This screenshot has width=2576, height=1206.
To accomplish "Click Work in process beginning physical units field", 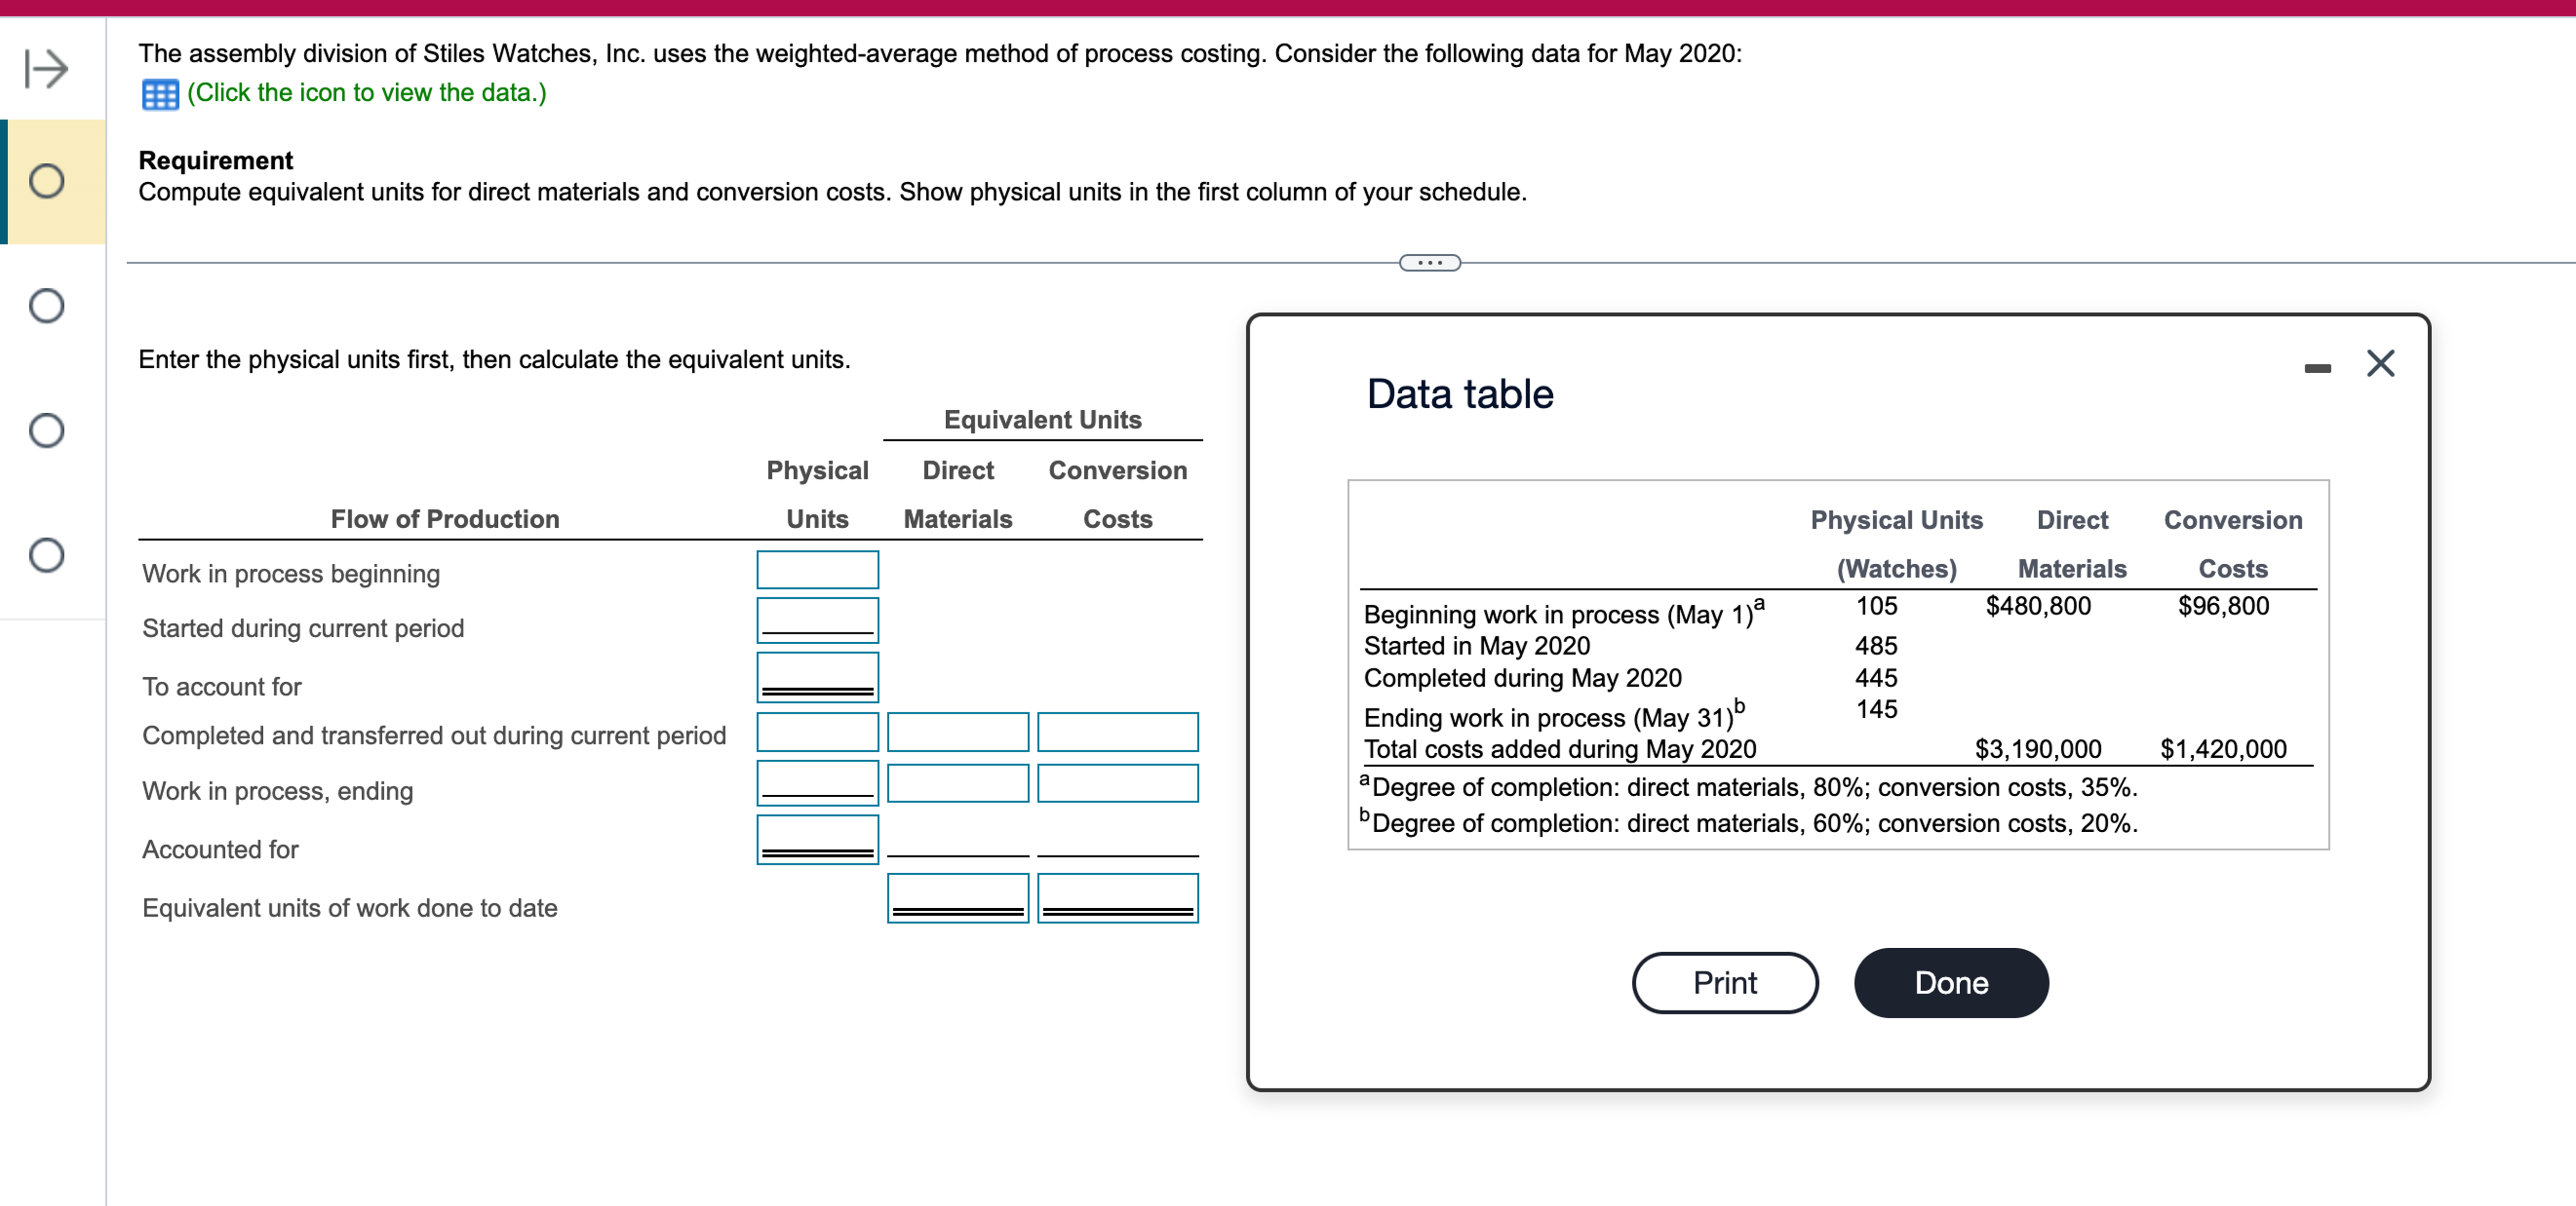I will (817, 570).
